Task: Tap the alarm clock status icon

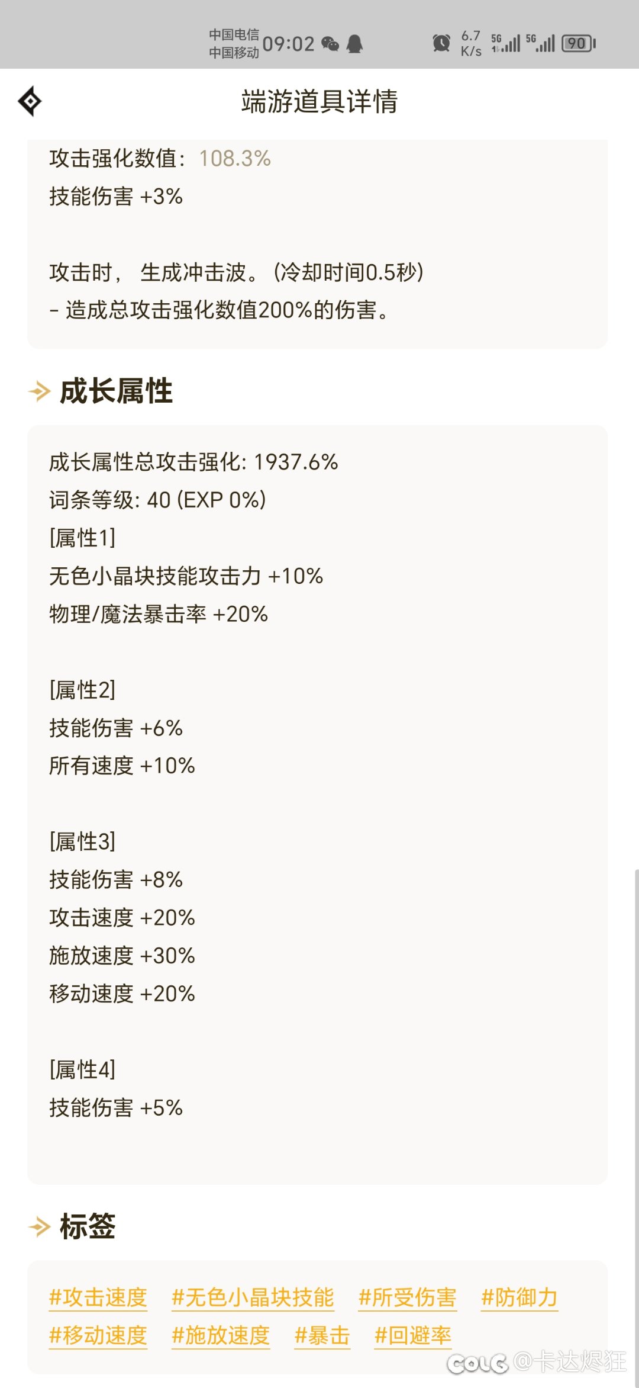Action: [x=441, y=43]
